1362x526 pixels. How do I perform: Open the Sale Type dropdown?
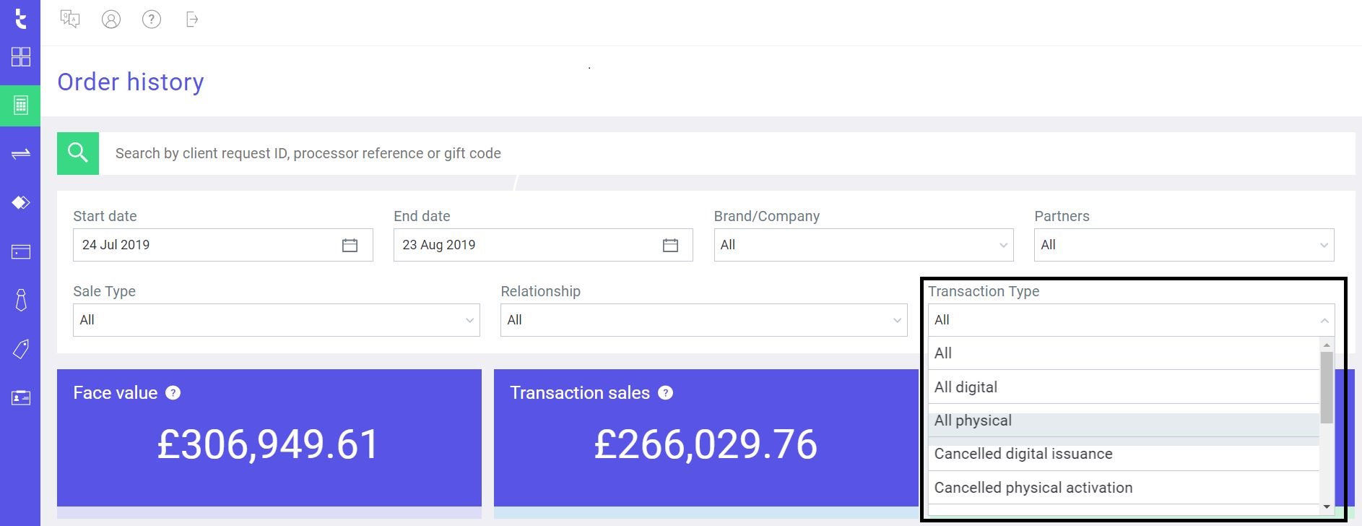coord(275,320)
